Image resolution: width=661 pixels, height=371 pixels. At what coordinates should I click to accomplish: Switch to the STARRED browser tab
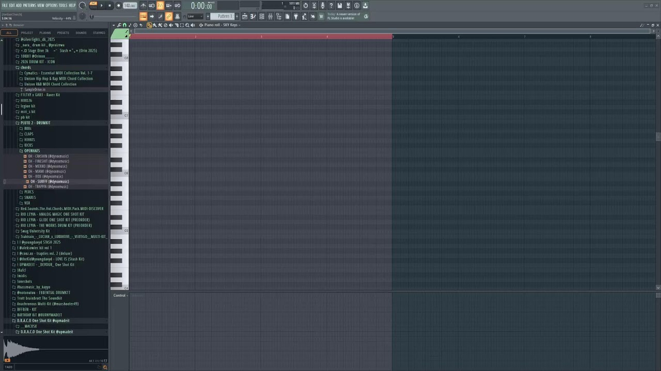pyautogui.click(x=99, y=32)
